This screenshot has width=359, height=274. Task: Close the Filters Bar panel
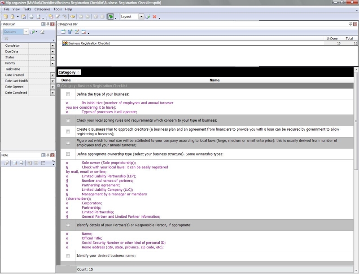click(x=53, y=23)
